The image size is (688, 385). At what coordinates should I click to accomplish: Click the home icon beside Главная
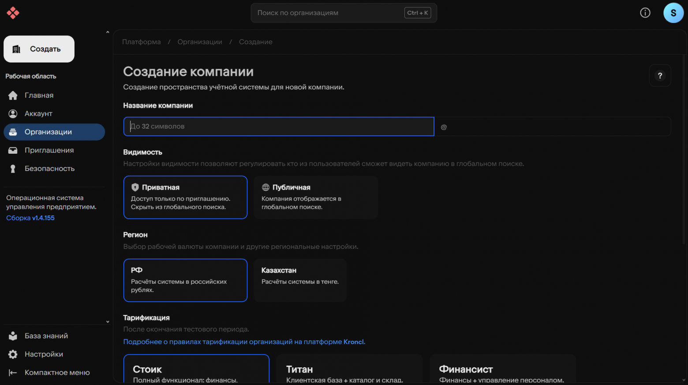click(13, 95)
